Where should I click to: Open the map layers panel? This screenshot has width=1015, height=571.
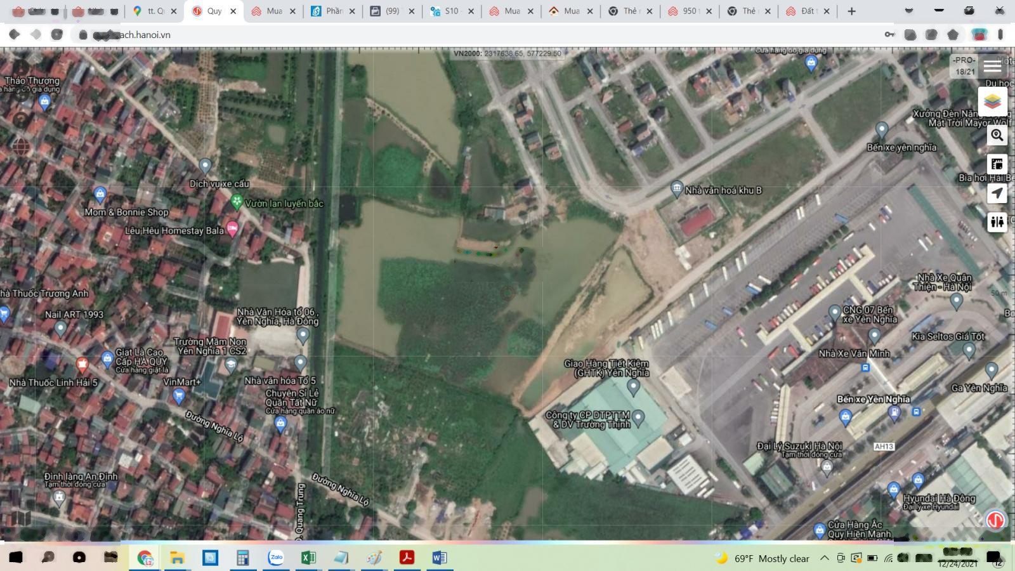click(993, 102)
